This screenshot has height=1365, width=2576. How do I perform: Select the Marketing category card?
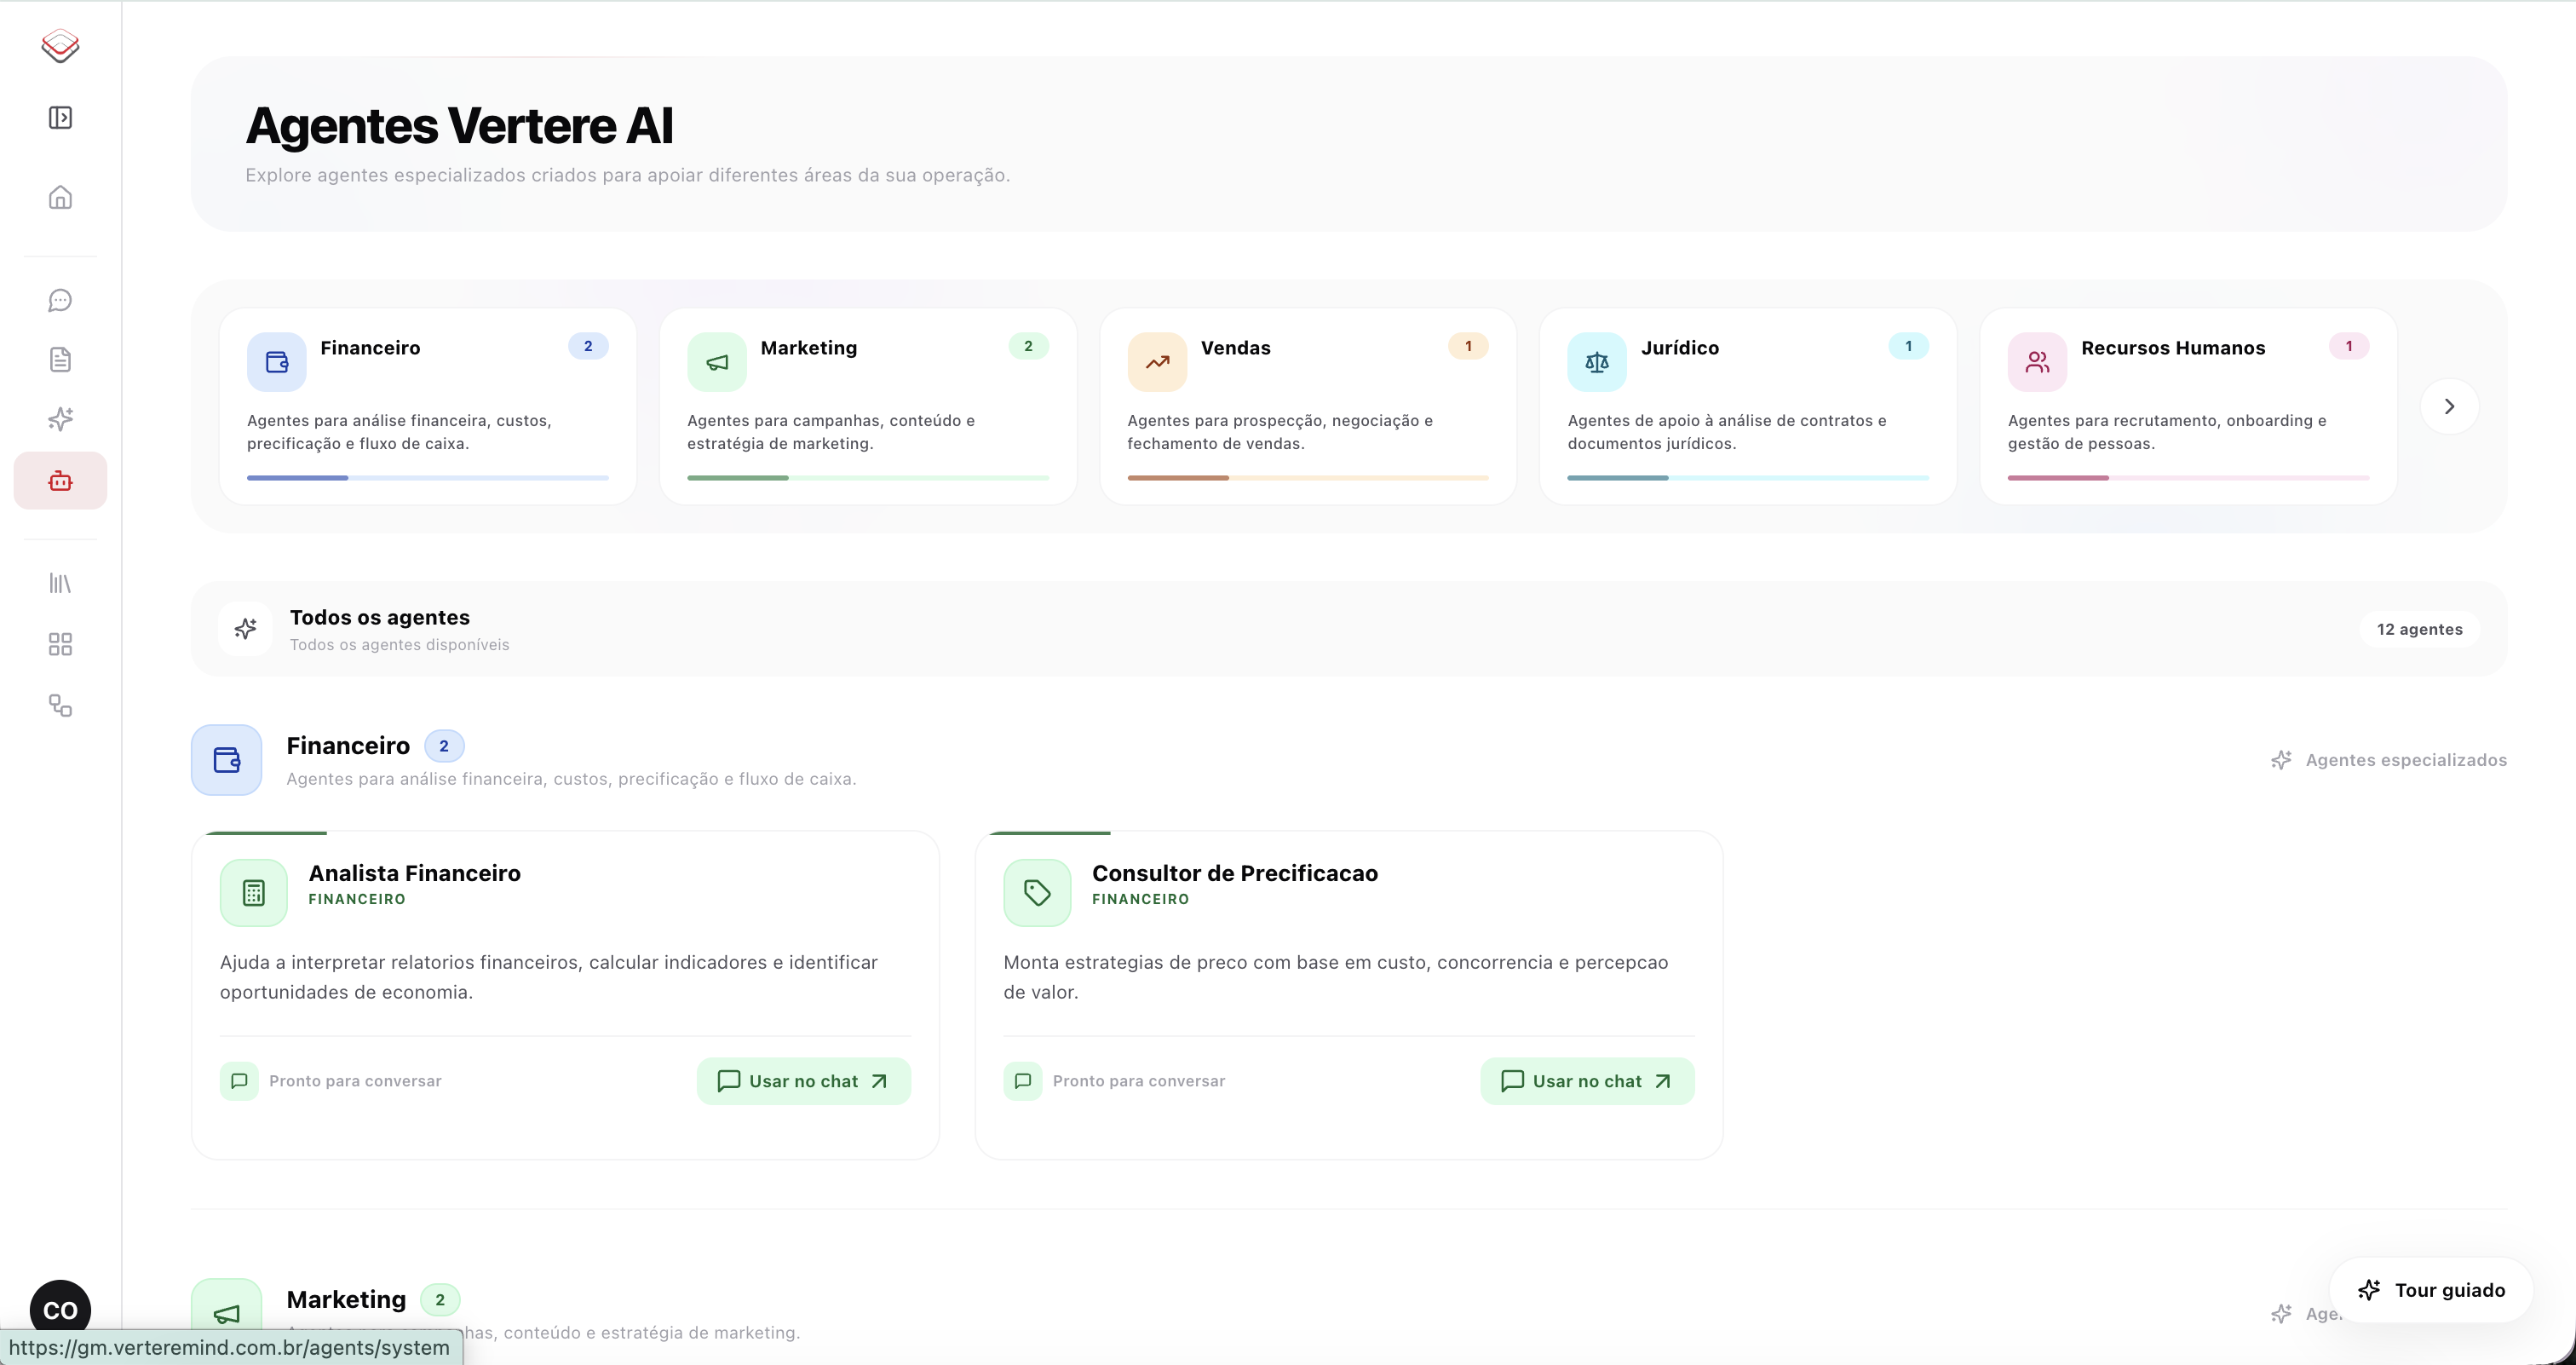tap(868, 406)
